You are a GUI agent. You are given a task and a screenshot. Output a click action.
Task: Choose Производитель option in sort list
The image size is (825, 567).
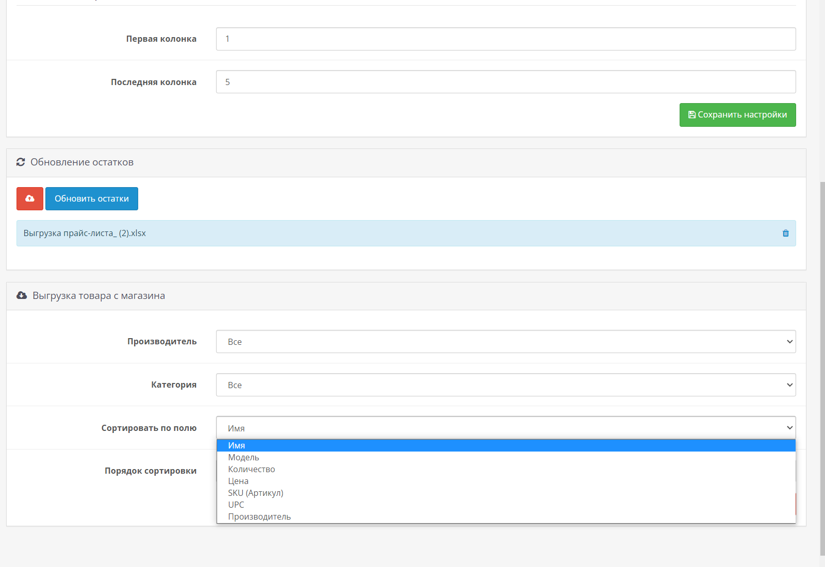(506, 516)
